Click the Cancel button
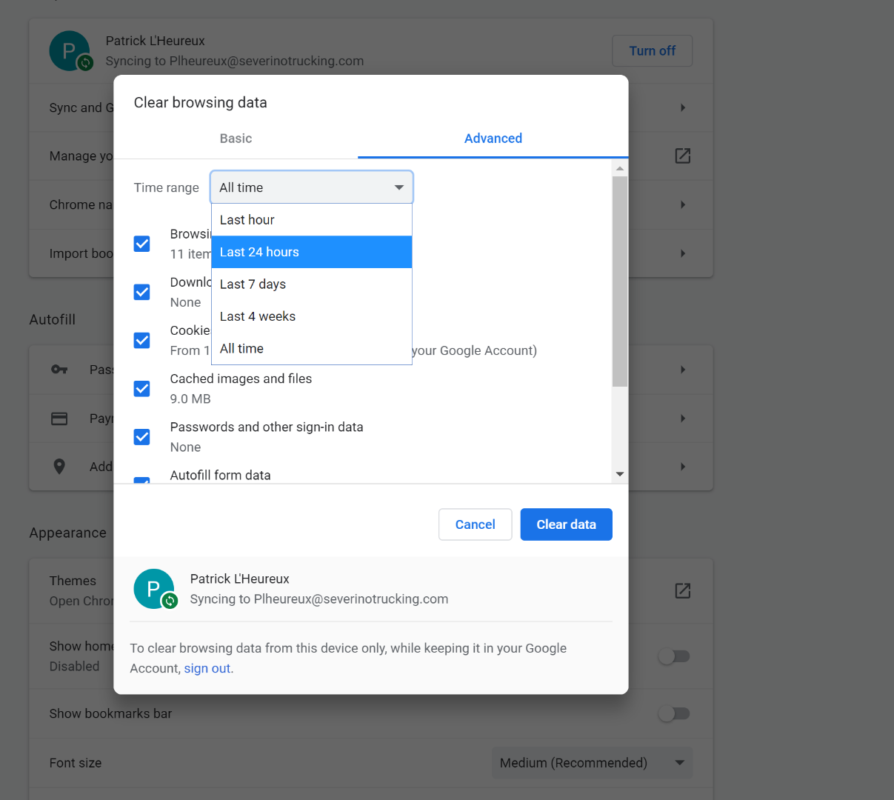Screen dimensions: 894x800 pyautogui.click(x=475, y=524)
